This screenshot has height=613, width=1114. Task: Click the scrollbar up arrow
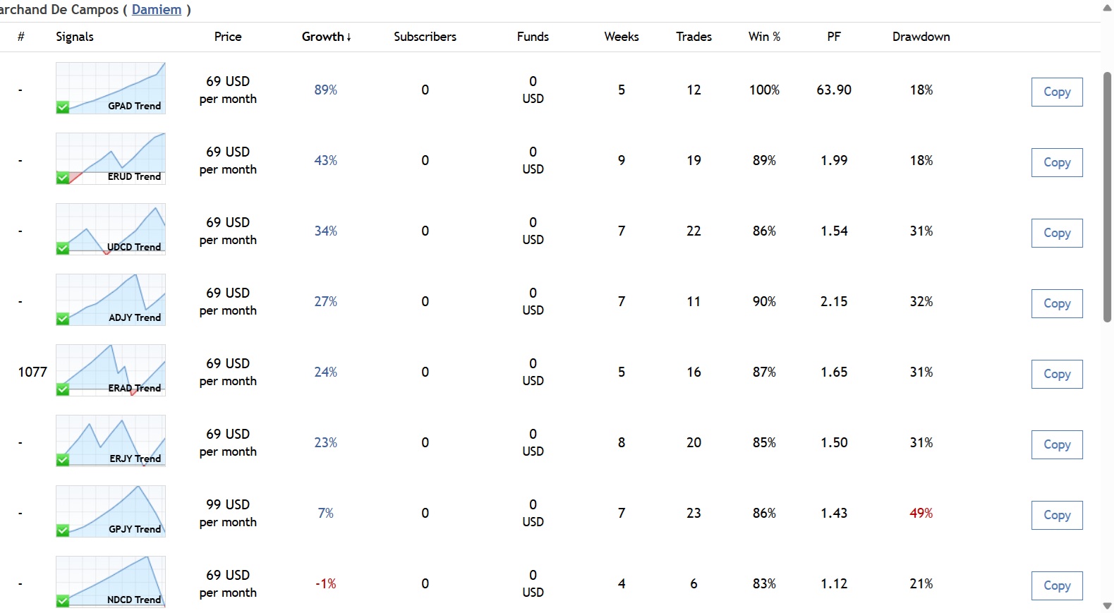click(1107, 8)
